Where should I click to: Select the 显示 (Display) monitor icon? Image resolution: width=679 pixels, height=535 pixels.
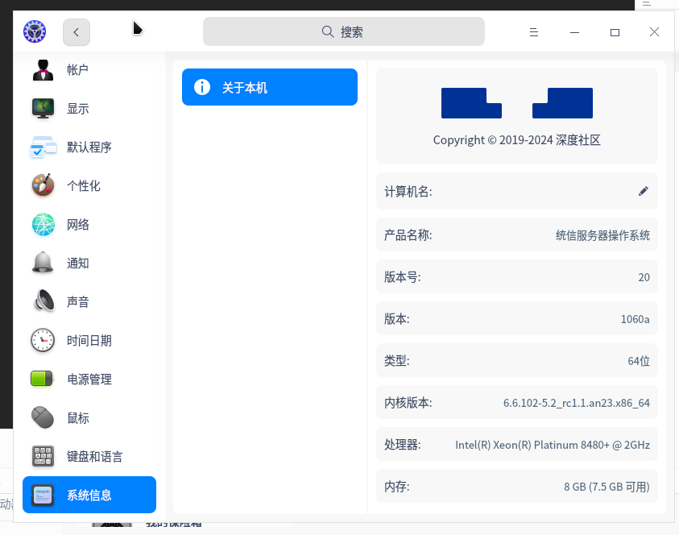[x=43, y=109]
